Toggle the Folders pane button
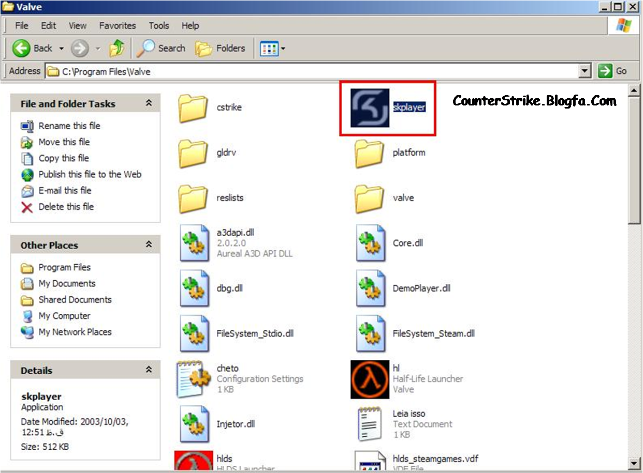 click(x=220, y=49)
